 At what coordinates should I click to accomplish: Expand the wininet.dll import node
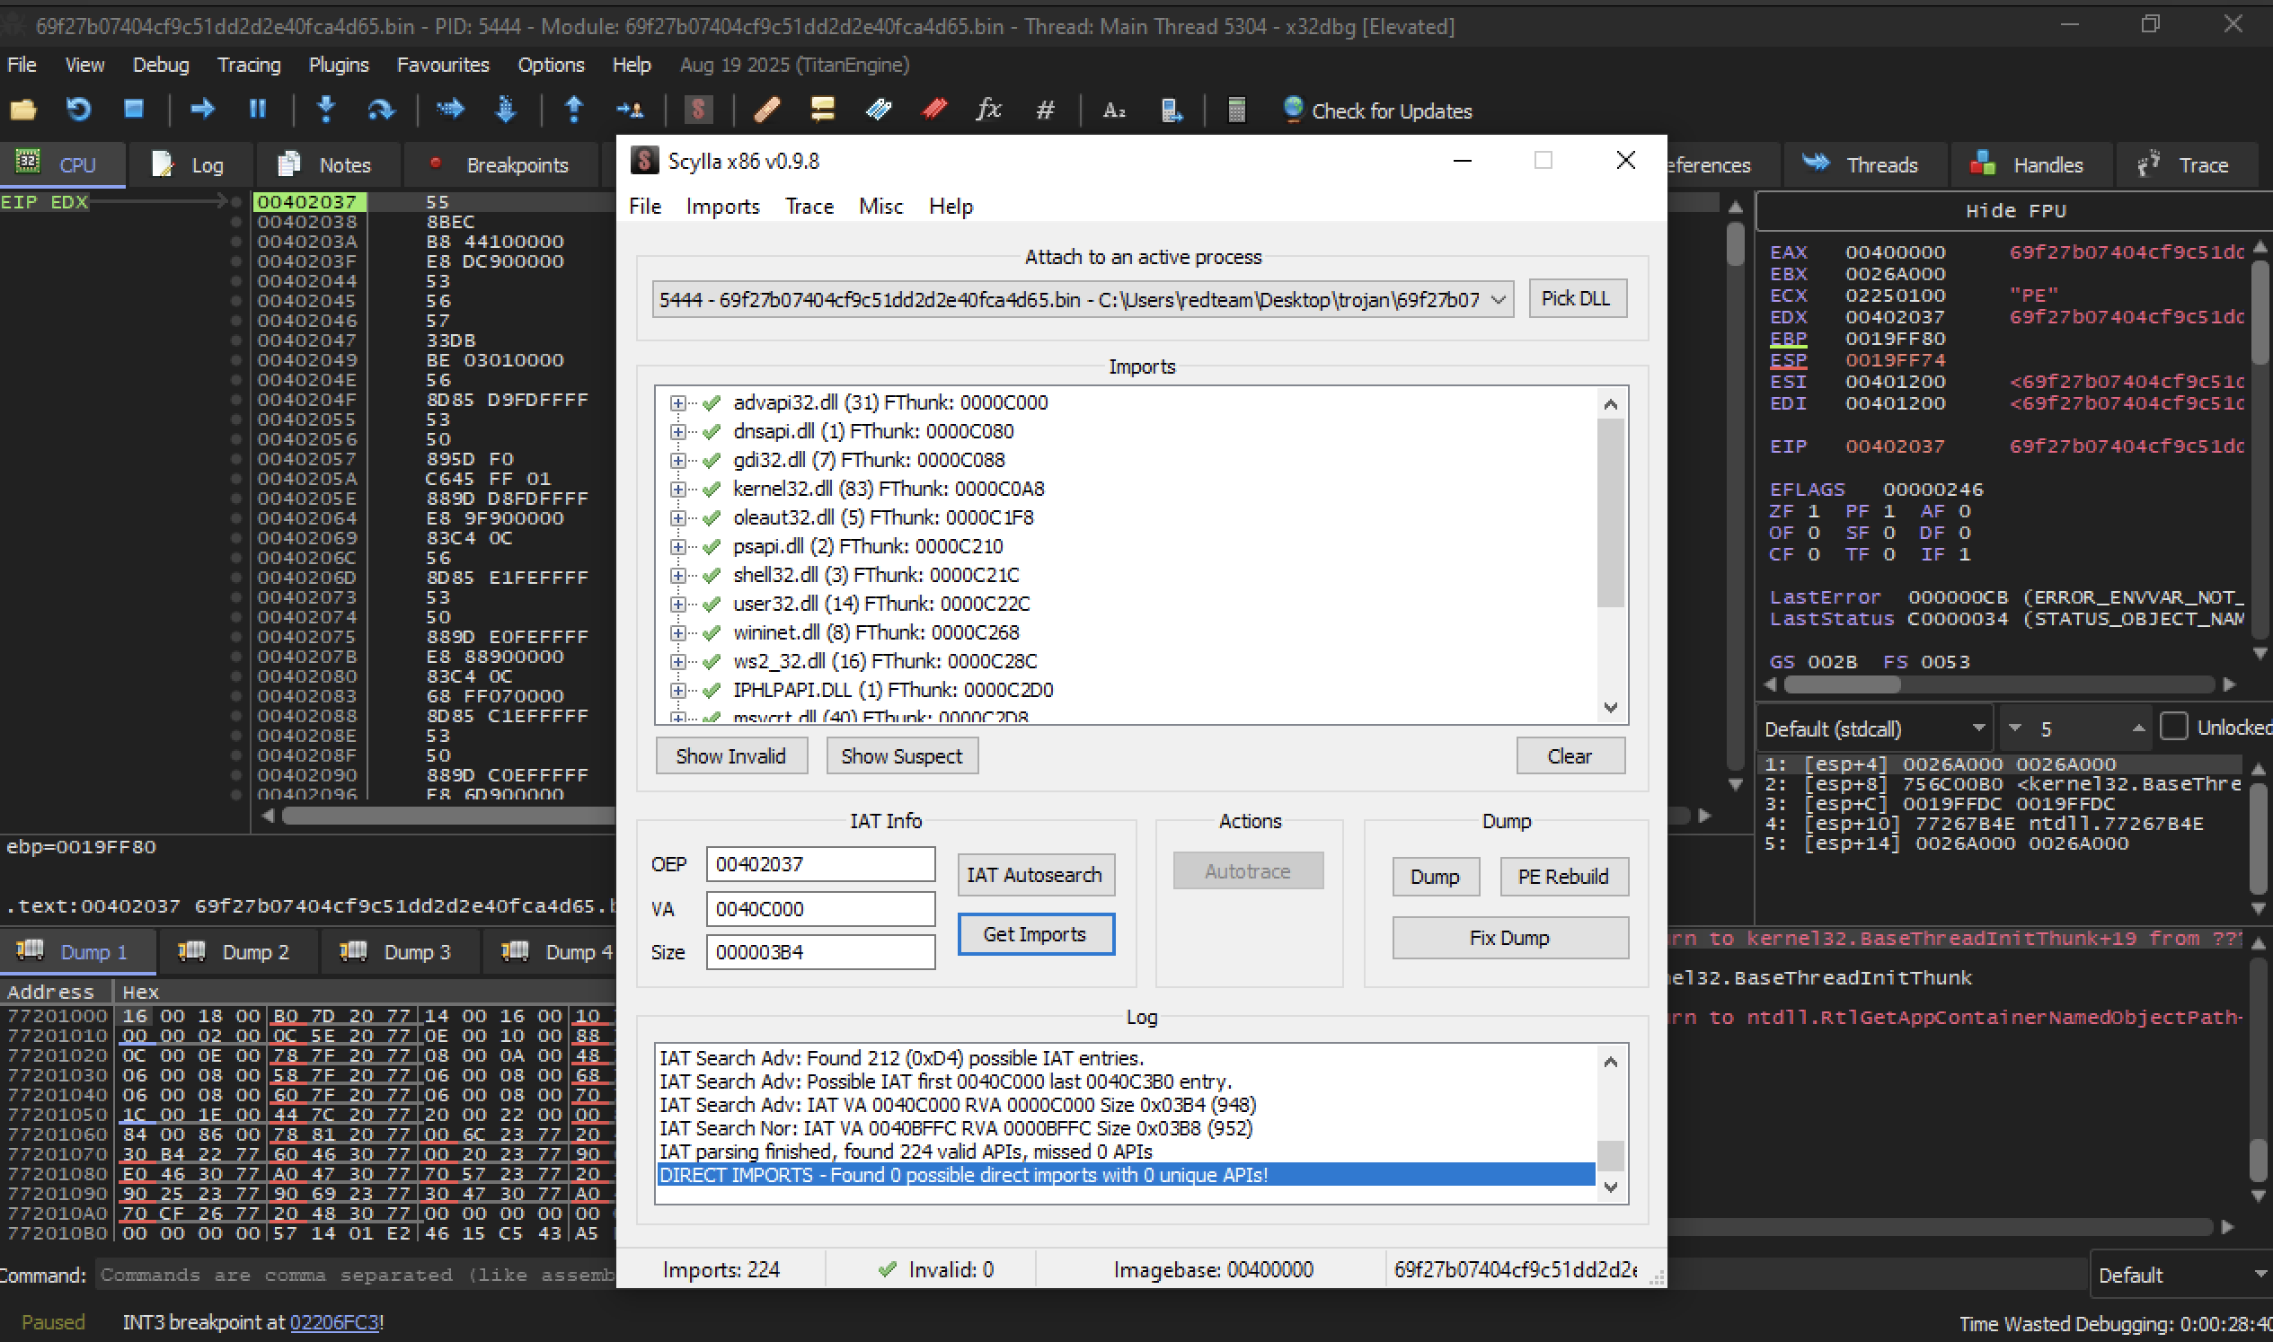point(677,633)
